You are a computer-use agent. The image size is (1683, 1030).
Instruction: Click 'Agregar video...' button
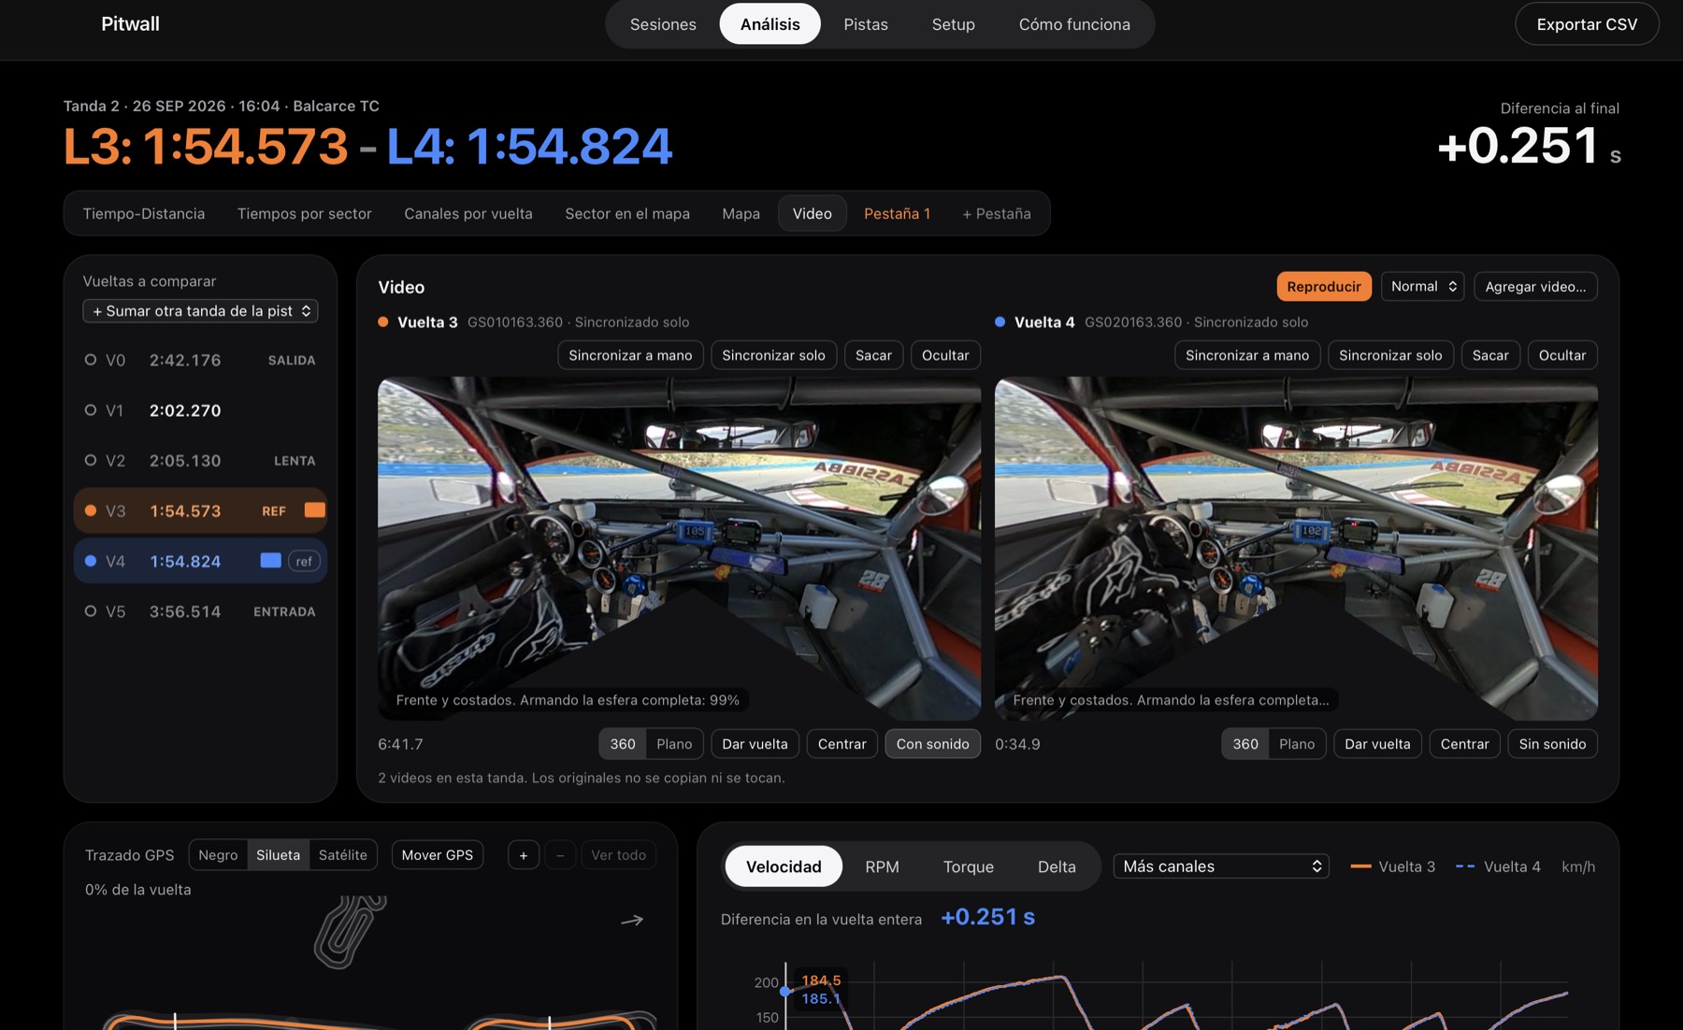(1535, 287)
